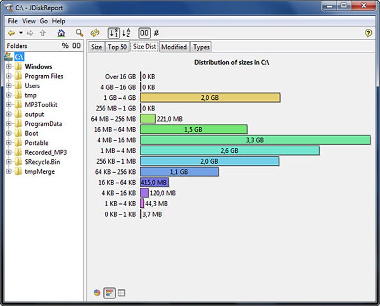
Task: Click the Home folder toolbar icon
Action: pyautogui.click(x=61, y=33)
